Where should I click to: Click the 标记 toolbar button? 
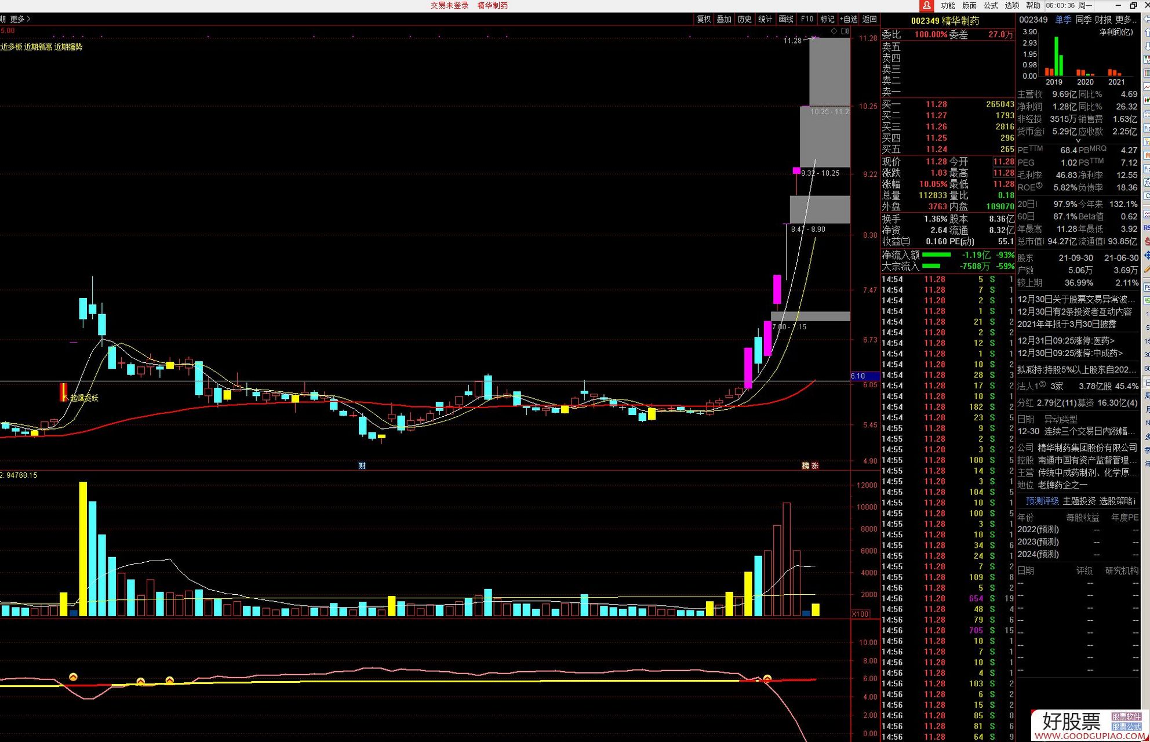(827, 19)
